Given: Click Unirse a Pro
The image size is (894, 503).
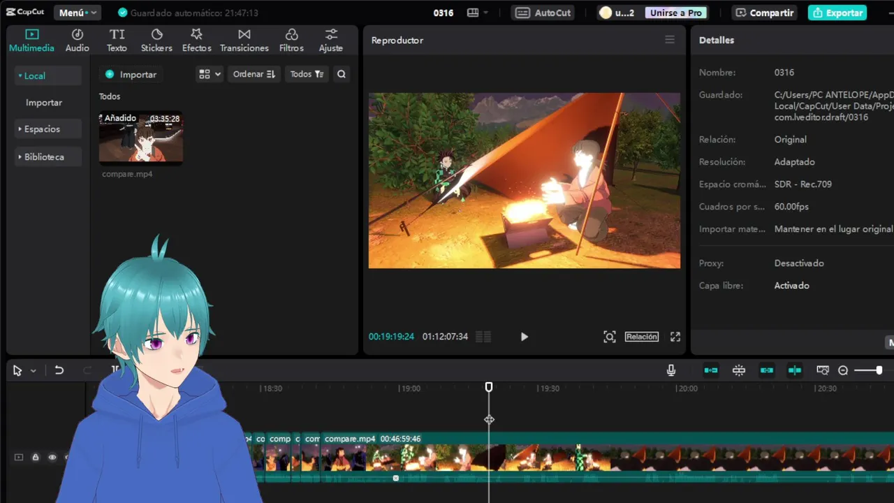Looking at the screenshot, I should [x=675, y=13].
